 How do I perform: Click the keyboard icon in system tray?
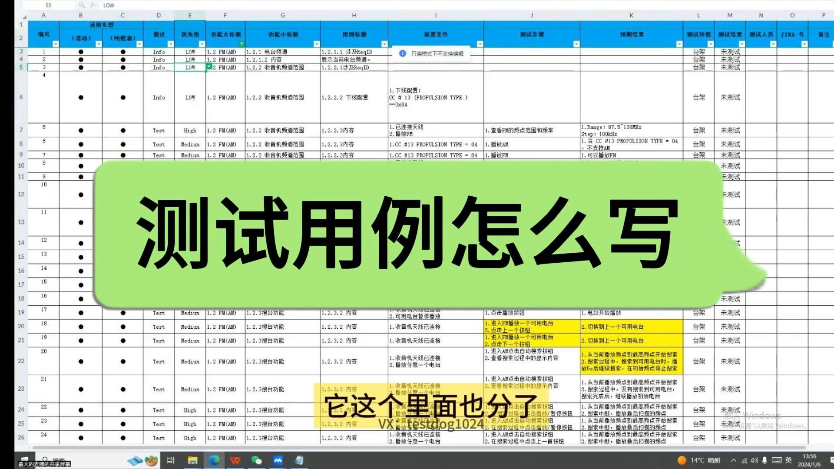pos(777,460)
